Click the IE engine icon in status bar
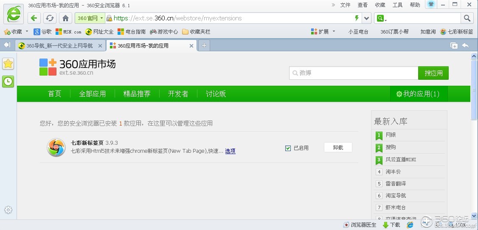 click(411, 225)
